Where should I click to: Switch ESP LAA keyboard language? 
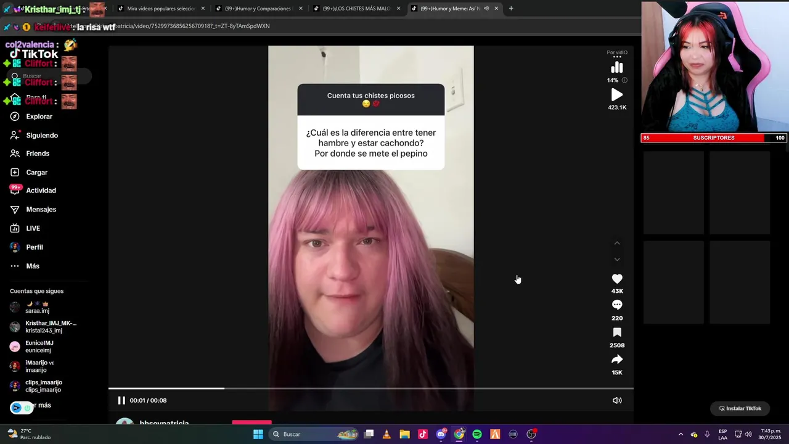click(722, 434)
